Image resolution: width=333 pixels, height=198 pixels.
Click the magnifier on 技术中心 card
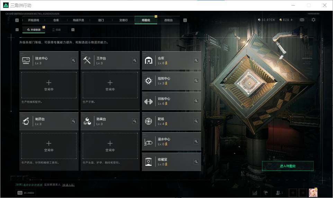73,61
